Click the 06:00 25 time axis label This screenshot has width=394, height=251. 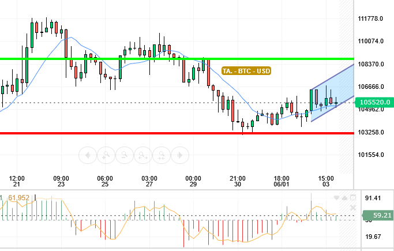(105, 181)
